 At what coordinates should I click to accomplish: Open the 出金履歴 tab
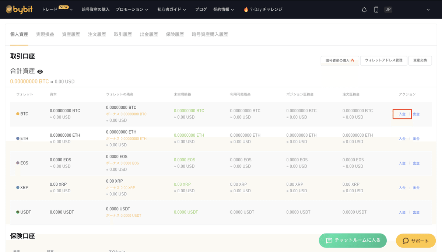click(149, 34)
